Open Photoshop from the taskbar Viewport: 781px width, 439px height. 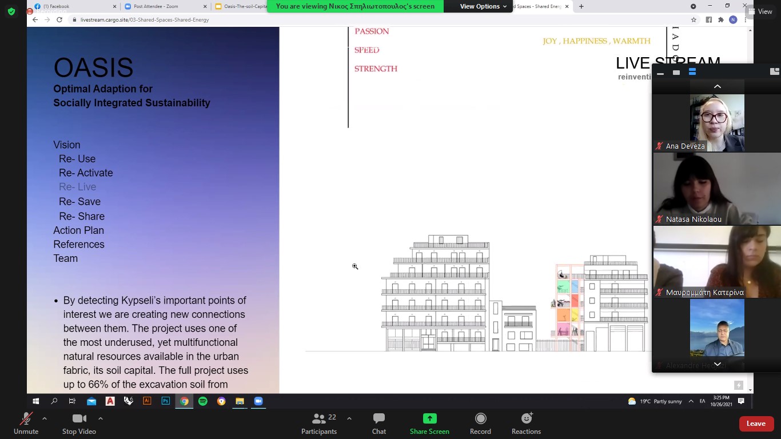coord(165,401)
